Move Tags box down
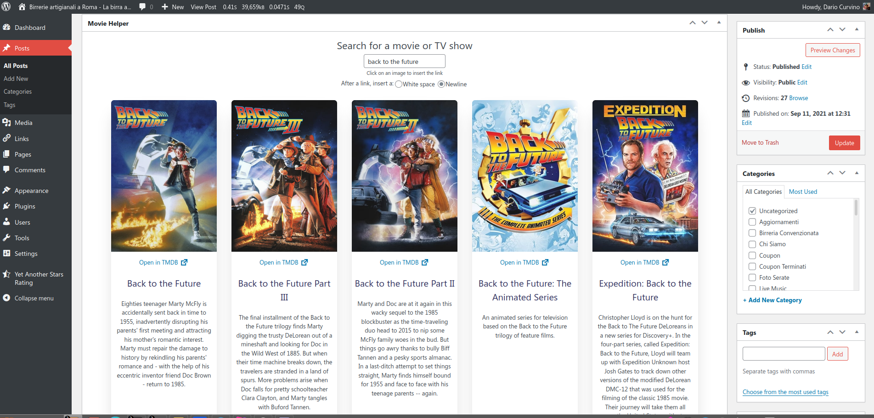Viewport: 874px width, 418px height. (842, 332)
